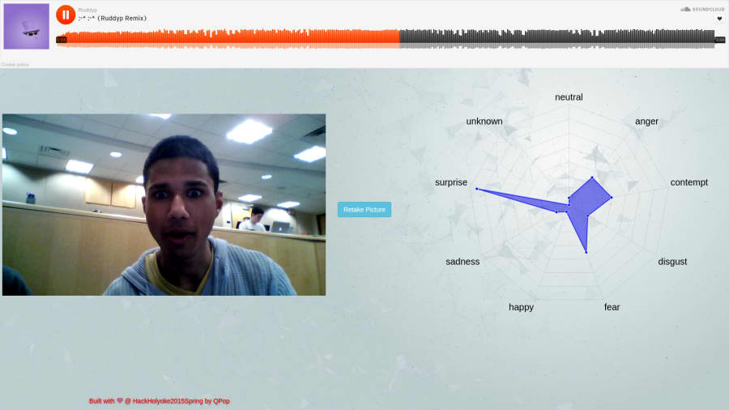729x410 pixels.
Task: Like the track with heart icon
Action: [719, 19]
